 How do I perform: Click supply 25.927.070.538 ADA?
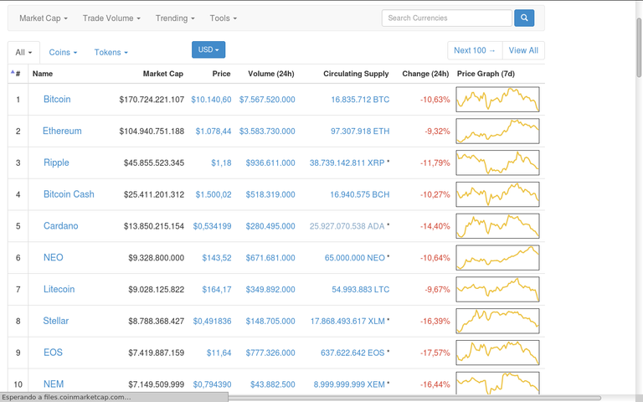pyautogui.click(x=347, y=226)
